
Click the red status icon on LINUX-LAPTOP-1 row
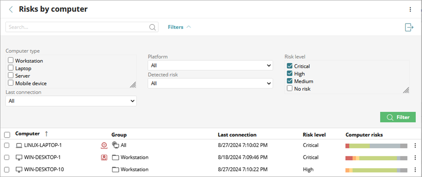[104, 146]
